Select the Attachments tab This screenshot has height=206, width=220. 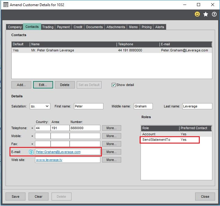[x=116, y=27]
